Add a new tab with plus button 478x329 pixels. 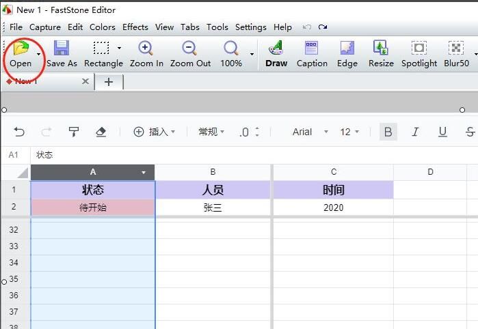(x=109, y=82)
